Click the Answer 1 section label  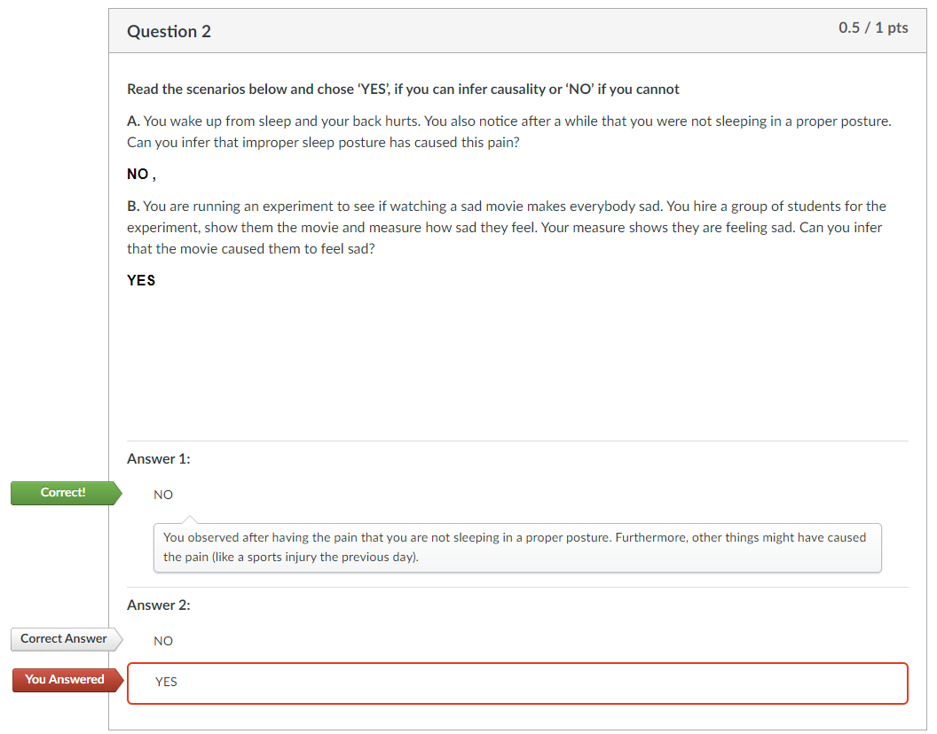pyautogui.click(x=159, y=458)
